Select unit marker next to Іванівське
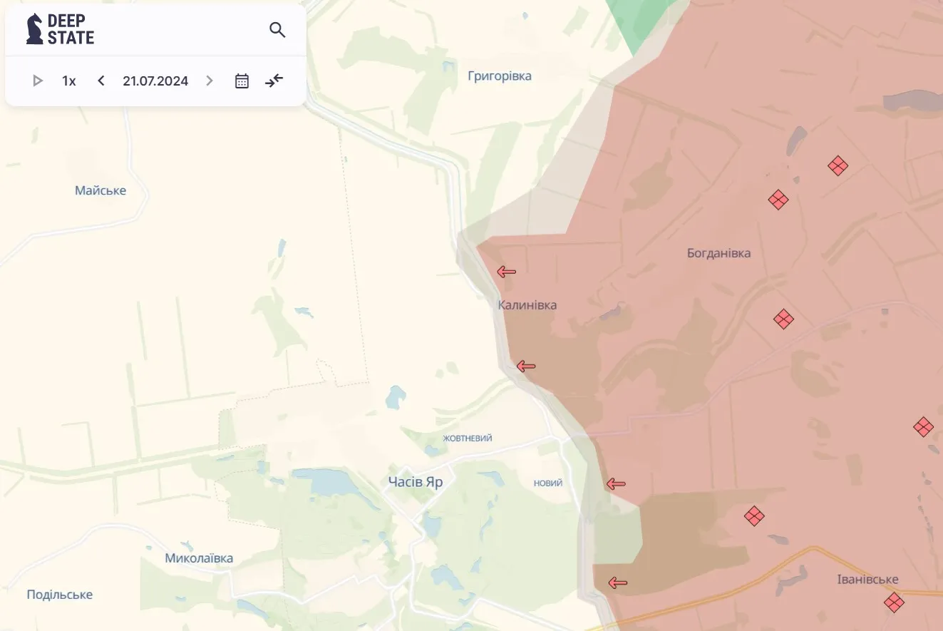 coord(894,602)
